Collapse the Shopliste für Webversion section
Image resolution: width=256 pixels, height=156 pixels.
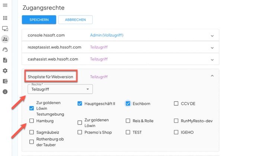(212, 76)
